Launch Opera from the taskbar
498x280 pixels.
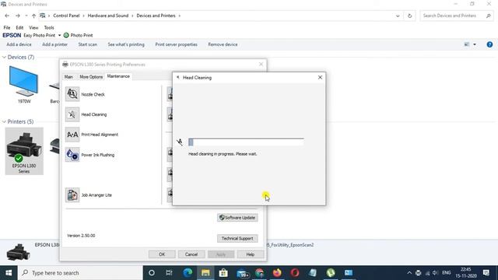pyautogui.click(x=295, y=273)
